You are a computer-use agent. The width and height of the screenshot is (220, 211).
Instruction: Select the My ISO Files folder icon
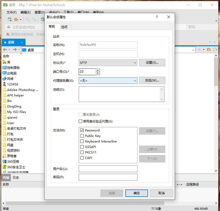(x=4, y=112)
